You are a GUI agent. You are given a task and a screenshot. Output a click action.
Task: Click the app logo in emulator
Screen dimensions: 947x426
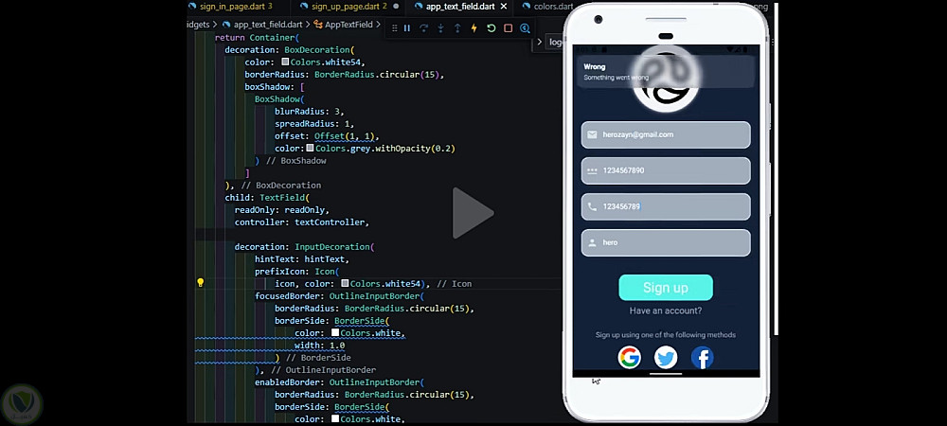[x=666, y=79]
